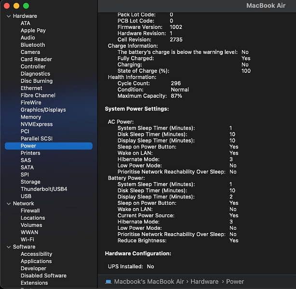Select Thunderbolt/USB4 in the sidebar

[x=44, y=189]
